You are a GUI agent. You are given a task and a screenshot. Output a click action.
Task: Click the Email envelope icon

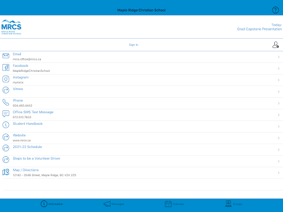click(6, 56)
